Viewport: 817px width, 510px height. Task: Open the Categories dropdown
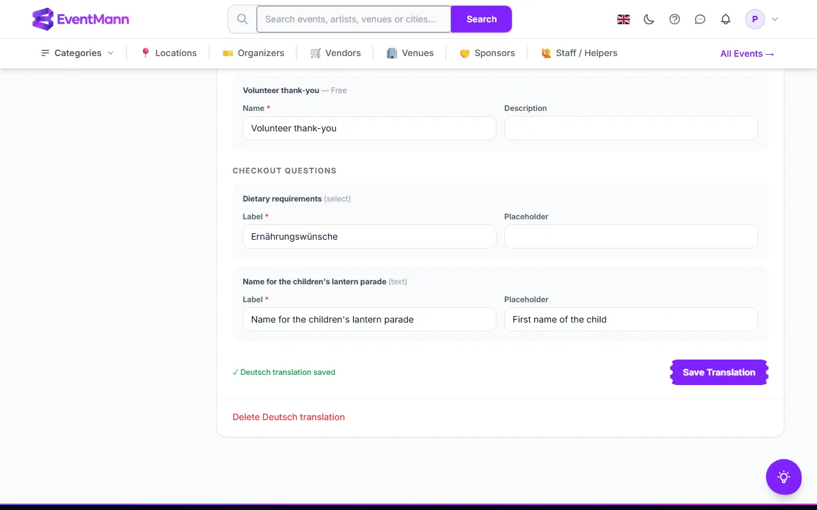coord(77,53)
